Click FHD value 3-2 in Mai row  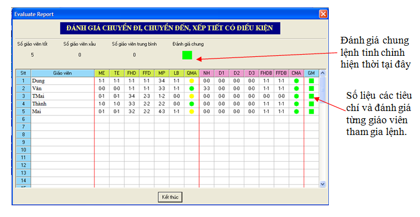pyautogui.click(x=132, y=112)
